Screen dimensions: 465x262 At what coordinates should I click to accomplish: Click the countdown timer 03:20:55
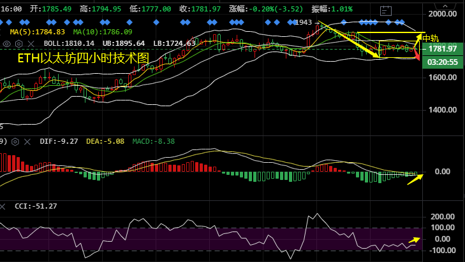pos(442,62)
